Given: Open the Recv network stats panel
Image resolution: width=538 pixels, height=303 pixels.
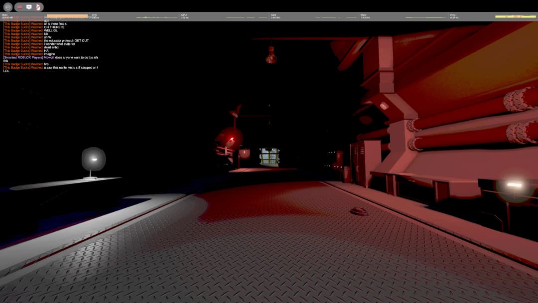Looking at the screenshot, I should click(x=404, y=16).
